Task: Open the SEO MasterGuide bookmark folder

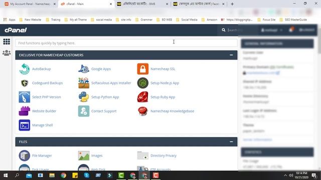Action: (x=293, y=20)
